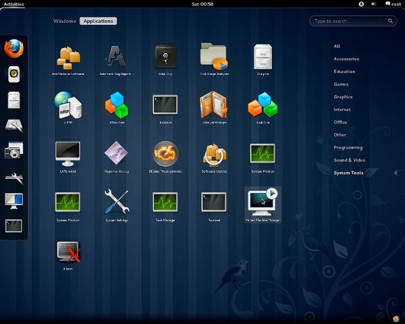Select the Applications tab
This screenshot has width=405, height=324.
98,21
